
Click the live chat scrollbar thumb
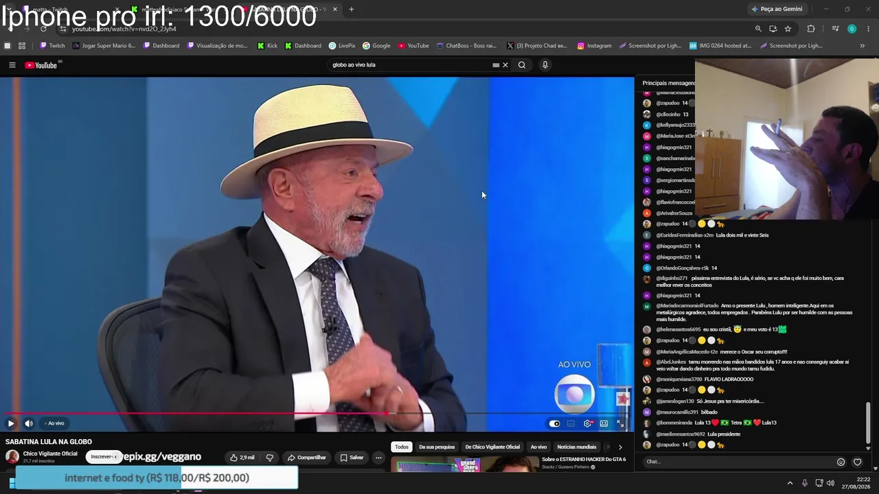tap(868, 422)
